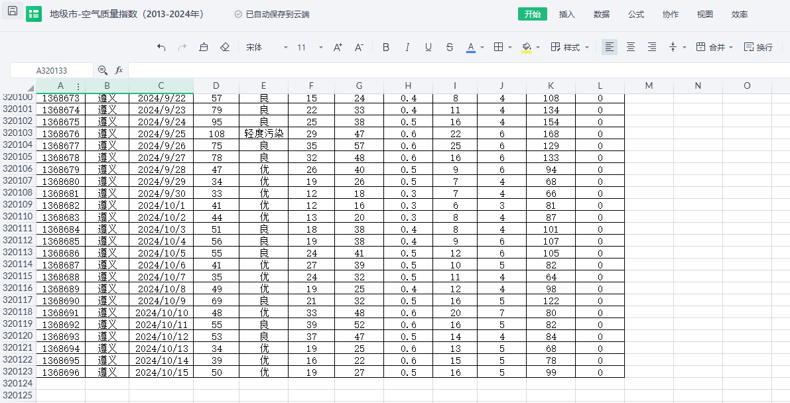790x403 pixels.
Task: Switch to the 数据 tab
Action: coord(602,14)
